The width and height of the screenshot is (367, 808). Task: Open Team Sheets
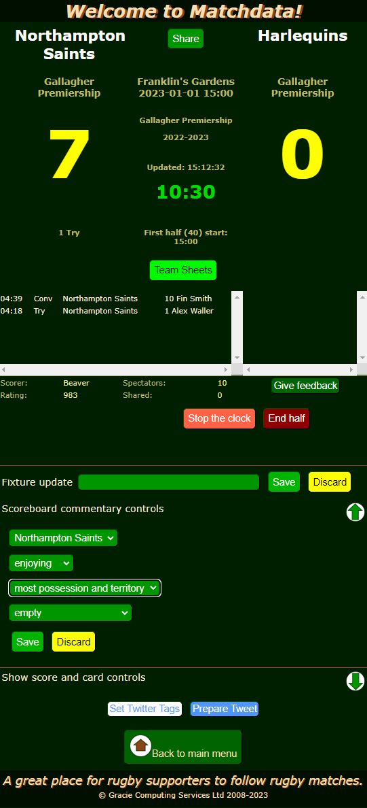point(183,270)
